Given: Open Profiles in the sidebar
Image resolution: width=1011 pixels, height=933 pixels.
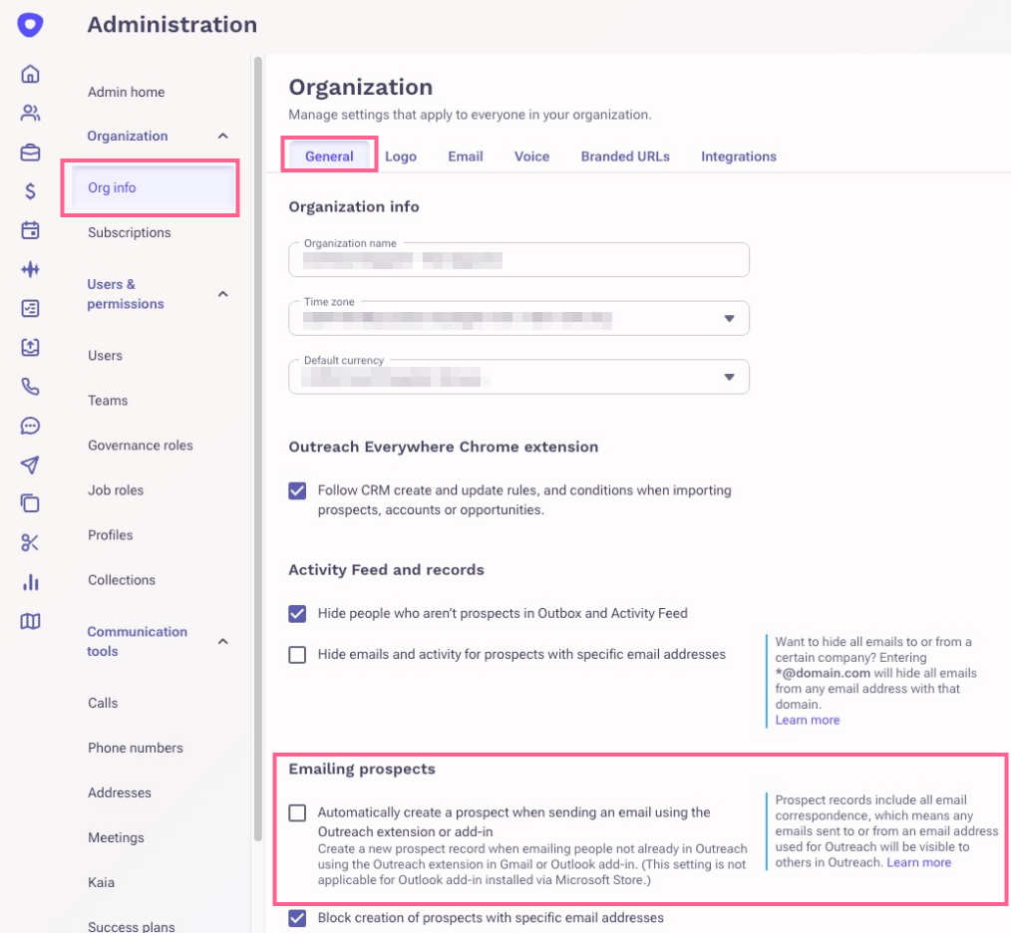Looking at the screenshot, I should tap(111, 535).
